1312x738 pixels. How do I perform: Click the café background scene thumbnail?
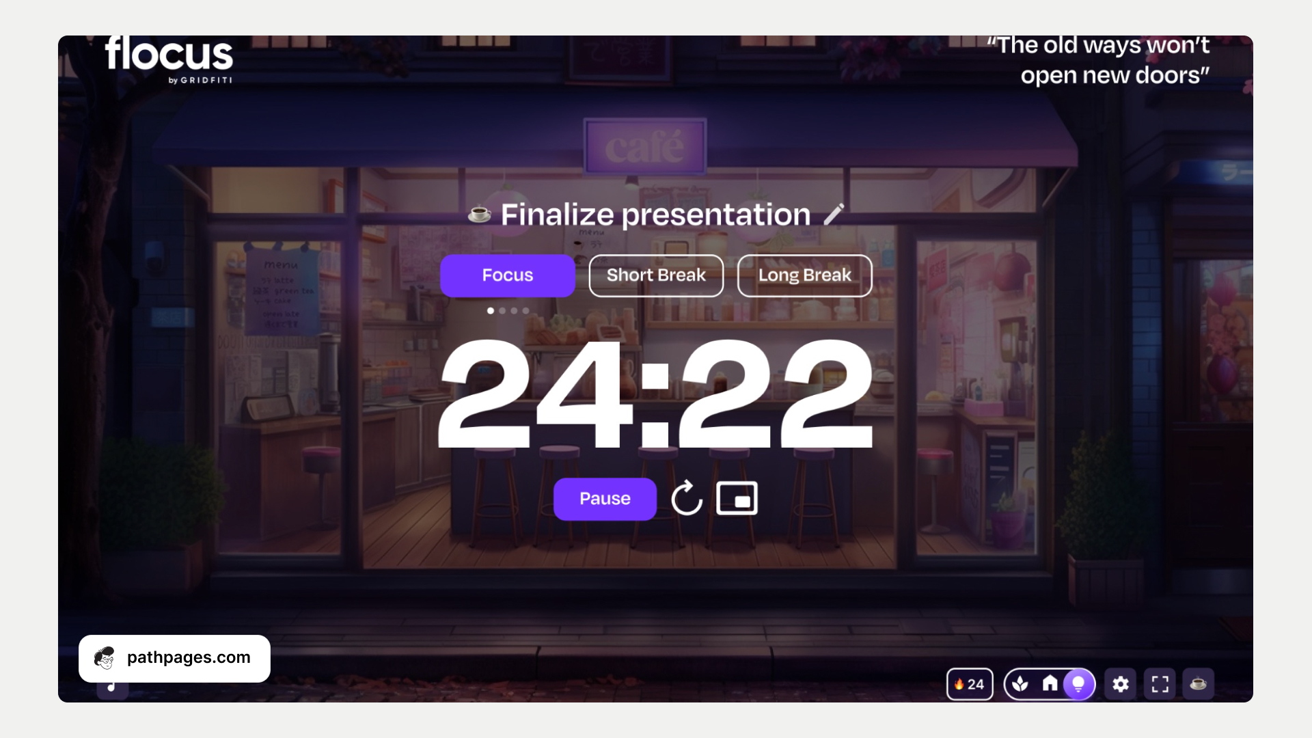pyautogui.click(x=1199, y=684)
